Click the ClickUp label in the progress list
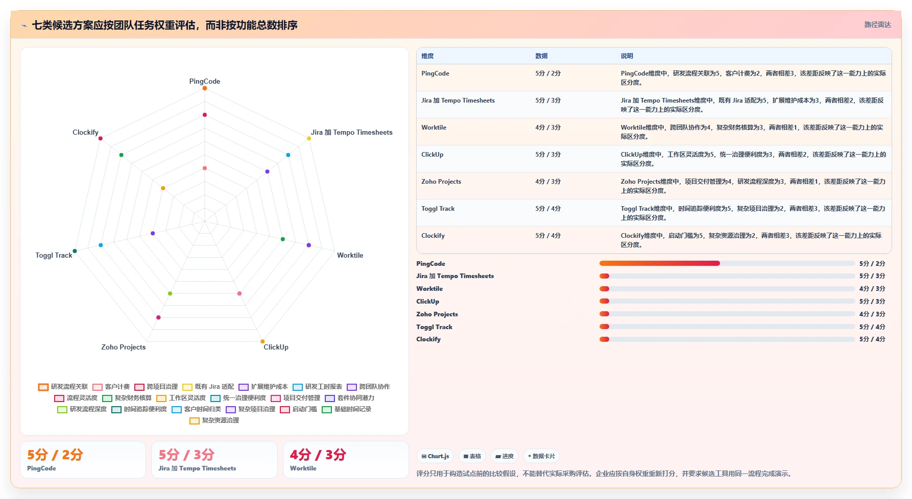 click(427, 302)
